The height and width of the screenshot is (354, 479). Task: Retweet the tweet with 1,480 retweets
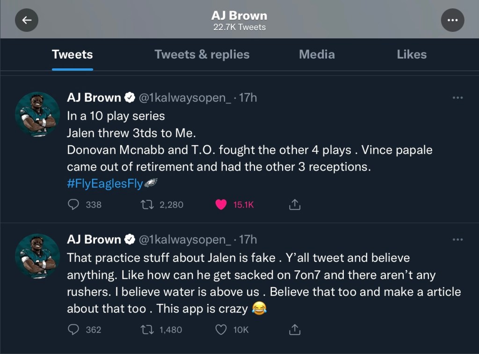(x=147, y=330)
